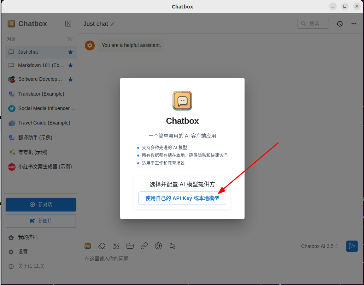The height and width of the screenshot is (285, 364).
Task: Open message history via clock icon
Action: pos(340,24)
